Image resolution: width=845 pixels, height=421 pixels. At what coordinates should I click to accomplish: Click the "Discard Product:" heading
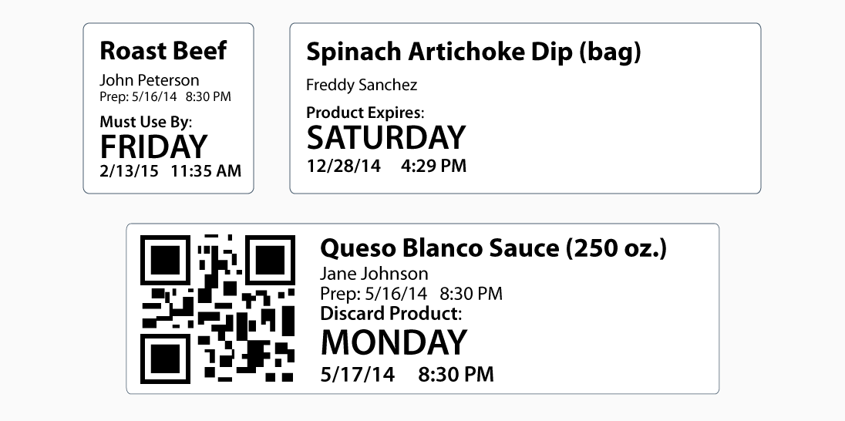point(390,313)
